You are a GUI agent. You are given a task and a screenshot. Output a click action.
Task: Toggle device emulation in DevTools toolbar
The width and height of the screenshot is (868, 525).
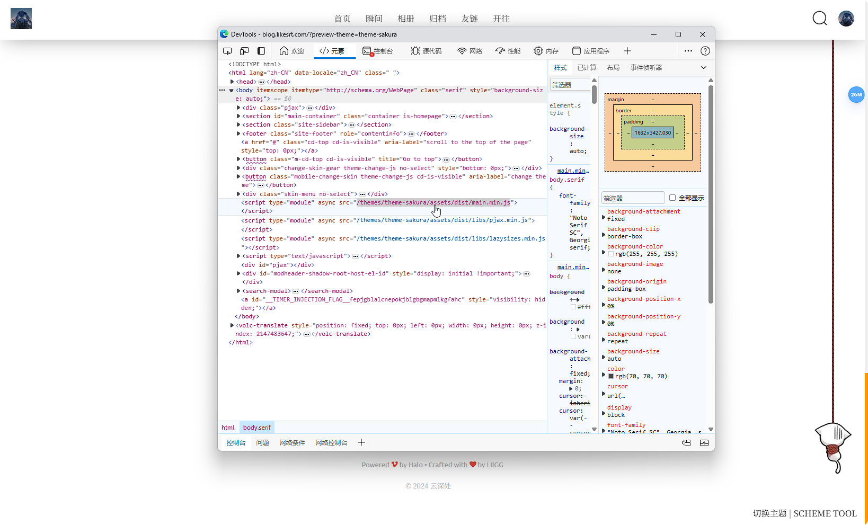[x=244, y=51]
